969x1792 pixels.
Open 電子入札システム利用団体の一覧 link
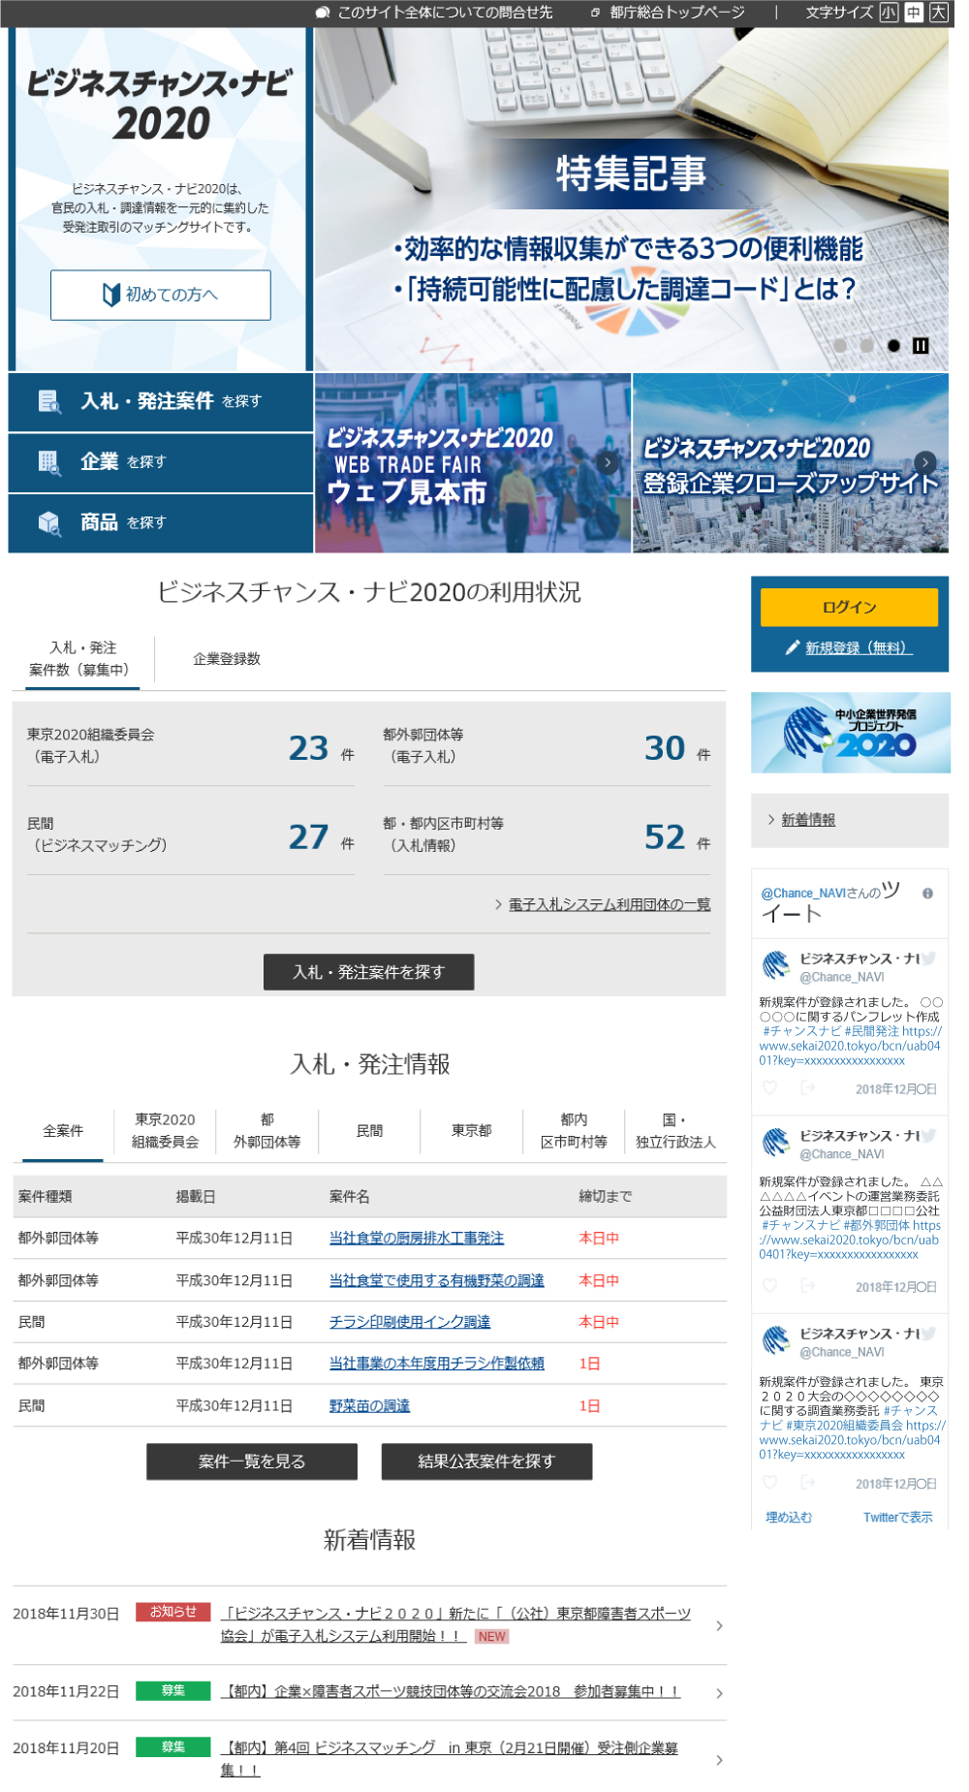point(610,904)
